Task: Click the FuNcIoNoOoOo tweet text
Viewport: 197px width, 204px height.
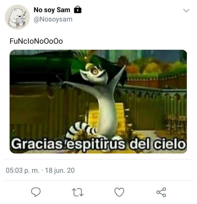Action: (36, 41)
